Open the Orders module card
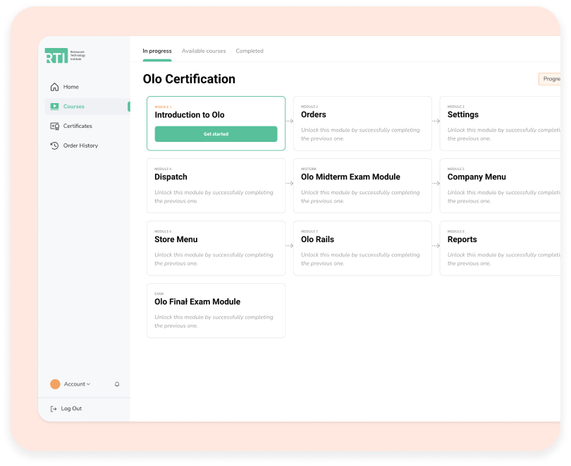The height and width of the screenshot is (466, 571). 362,124
